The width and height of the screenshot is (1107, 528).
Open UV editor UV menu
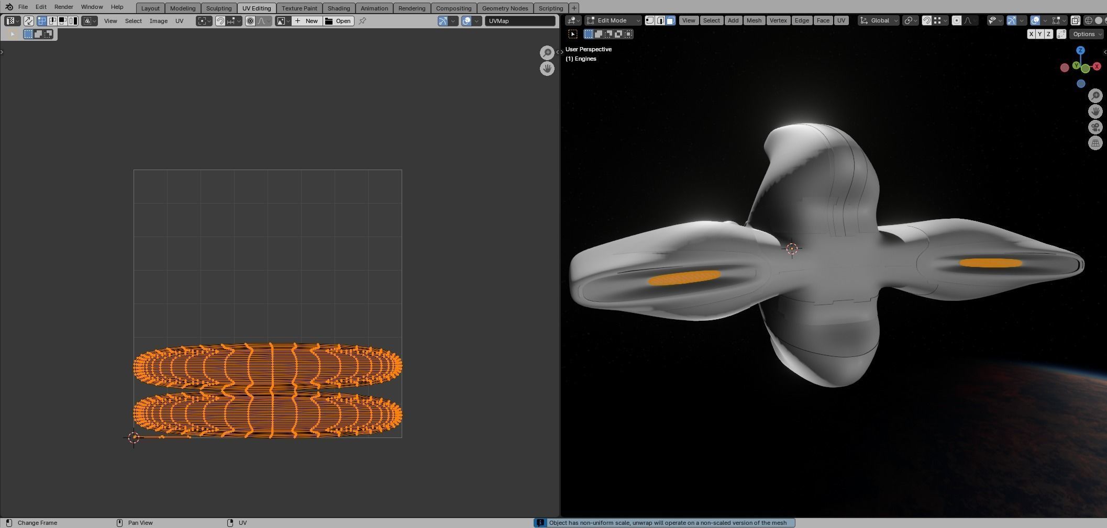pyautogui.click(x=179, y=21)
